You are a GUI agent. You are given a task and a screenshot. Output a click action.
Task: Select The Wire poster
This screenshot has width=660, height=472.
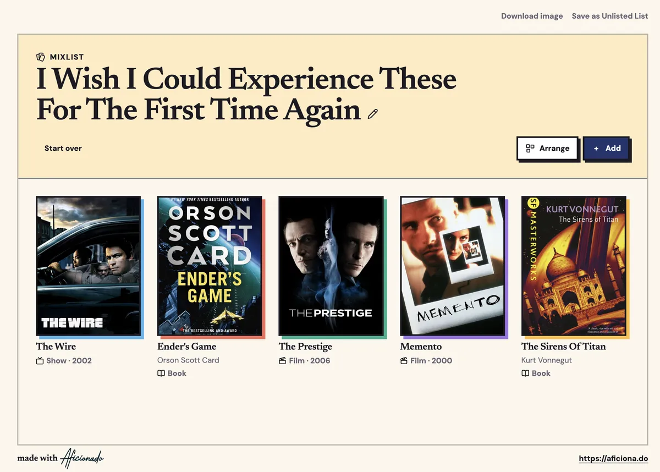point(88,266)
